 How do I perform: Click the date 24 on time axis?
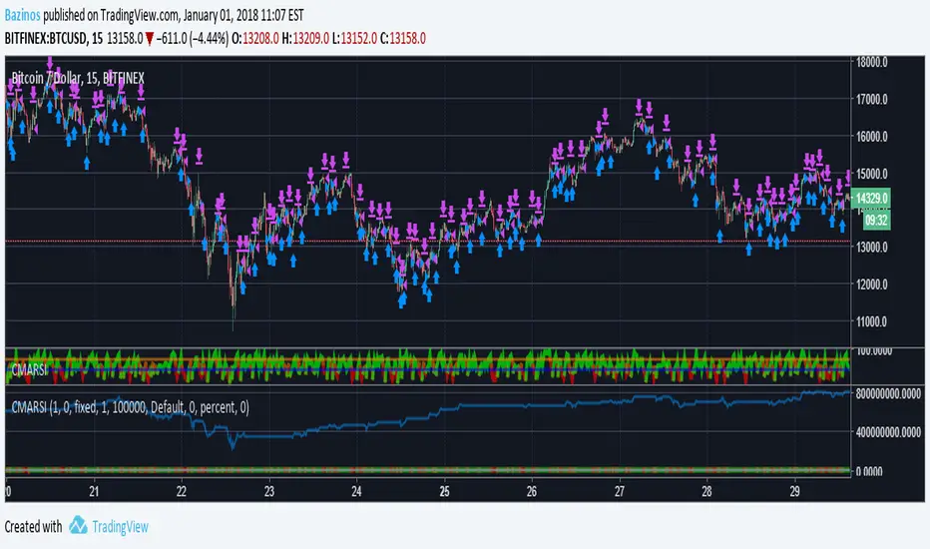coord(356,491)
